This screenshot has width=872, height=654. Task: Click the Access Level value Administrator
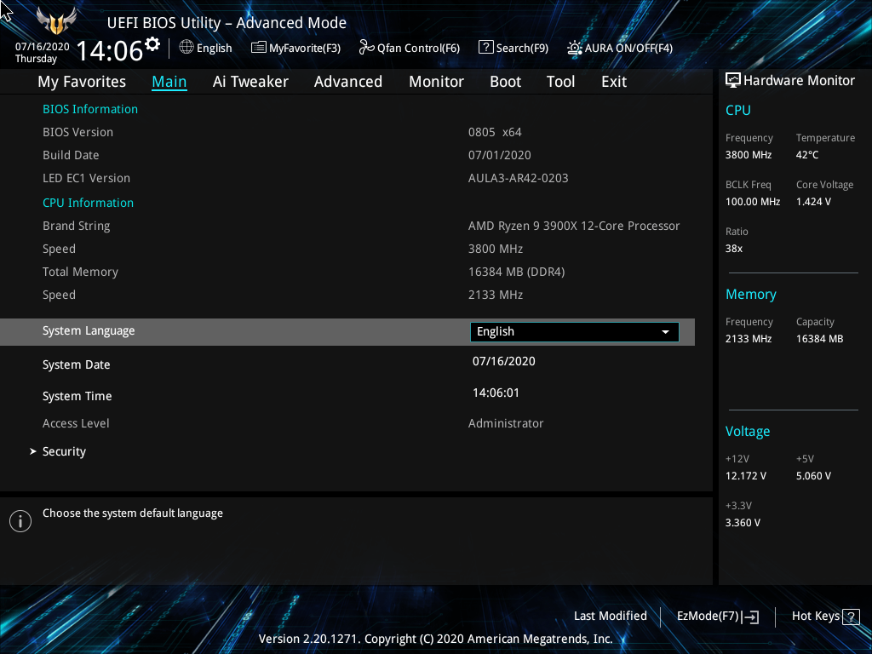[506, 424]
